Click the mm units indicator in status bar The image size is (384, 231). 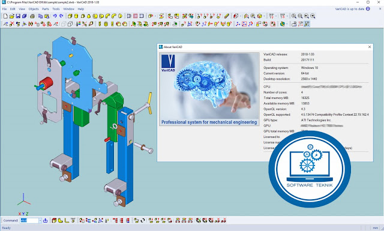coord(375,228)
